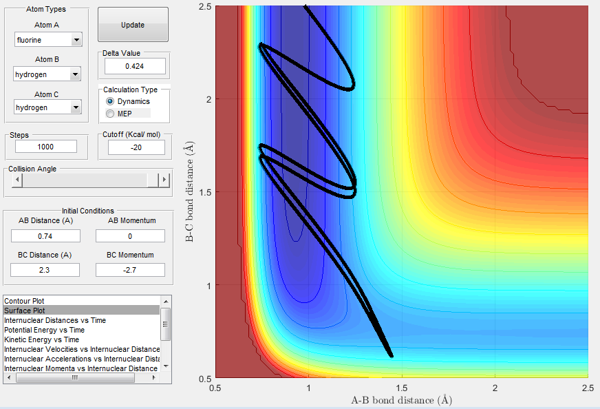Click the Collision Angle left arrow
This screenshot has height=409, width=600.
coord(17,180)
